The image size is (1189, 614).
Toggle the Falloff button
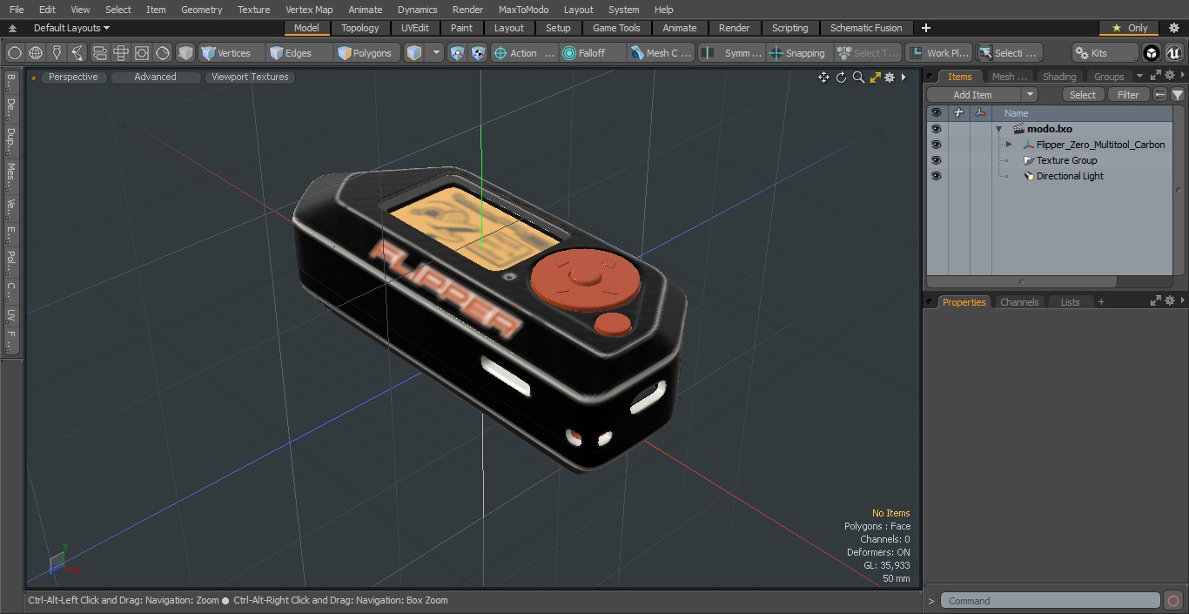pyautogui.click(x=592, y=53)
